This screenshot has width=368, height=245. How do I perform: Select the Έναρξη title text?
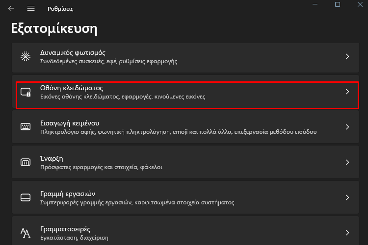pyautogui.click(x=52, y=159)
